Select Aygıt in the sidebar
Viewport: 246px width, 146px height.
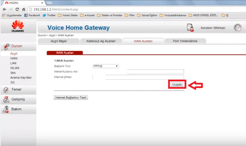14,53
